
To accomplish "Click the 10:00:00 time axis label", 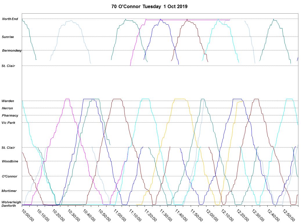I will click(28, 215).
